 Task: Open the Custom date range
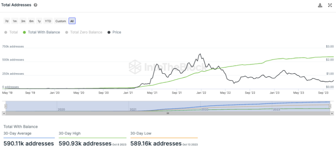[60, 21]
